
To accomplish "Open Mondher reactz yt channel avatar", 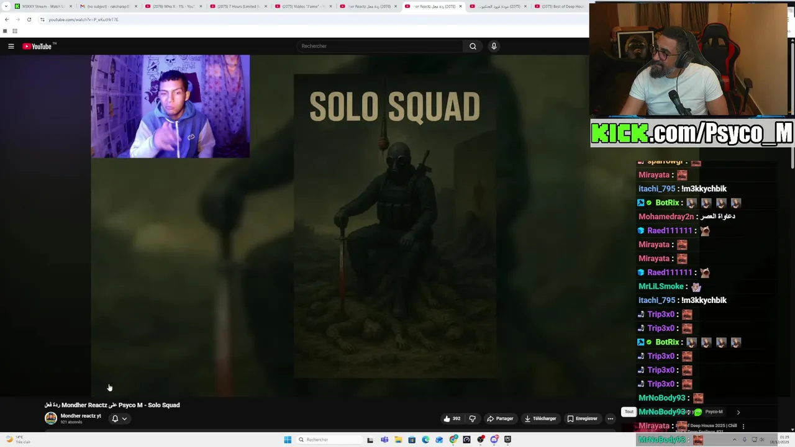I will (51, 418).
